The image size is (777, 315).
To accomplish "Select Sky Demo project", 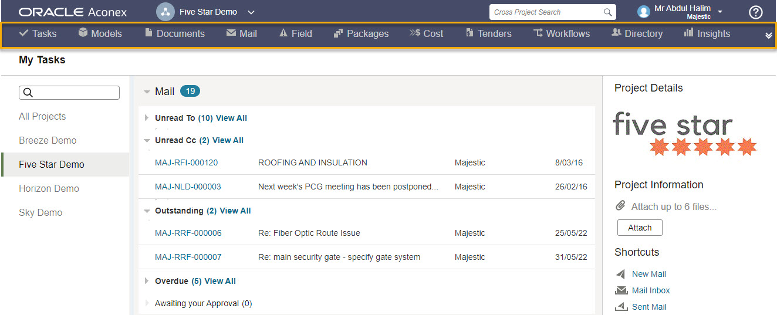I will (40, 212).
